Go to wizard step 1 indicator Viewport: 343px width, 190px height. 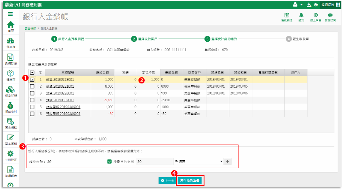pyautogui.click(x=54, y=39)
